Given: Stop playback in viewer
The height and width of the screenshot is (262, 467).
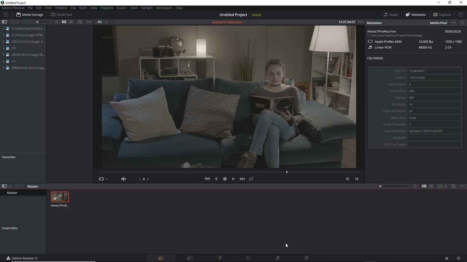Looking at the screenshot, I should pyautogui.click(x=225, y=179).
